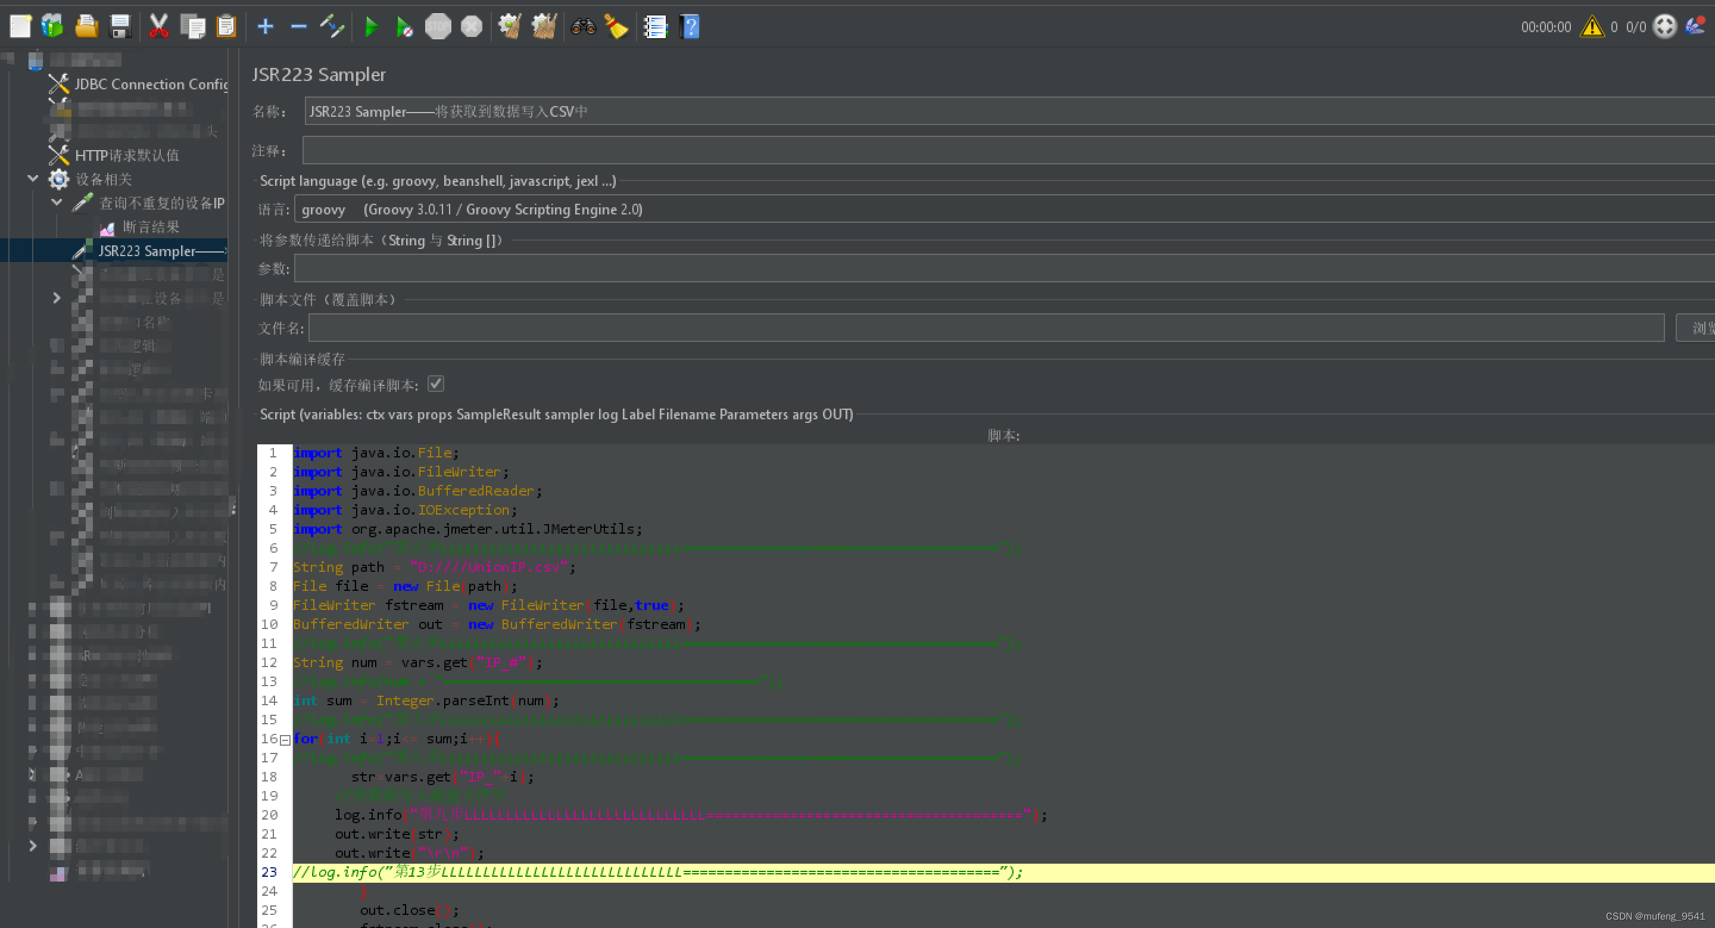Click the 名称 name input field

point(1009,111)
